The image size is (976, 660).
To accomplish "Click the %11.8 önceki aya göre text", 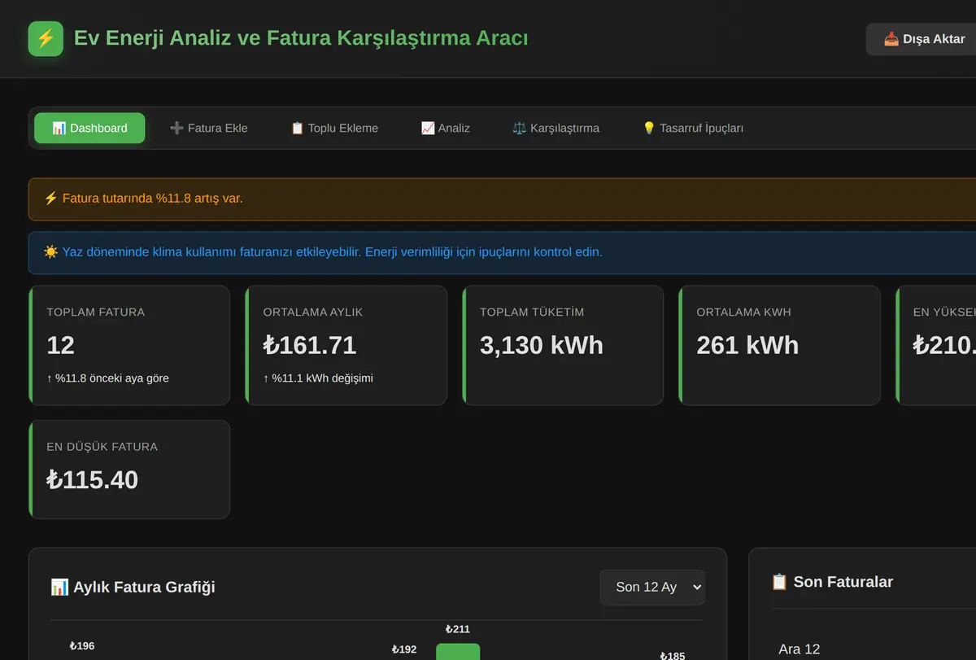I will tap(107, 378).
